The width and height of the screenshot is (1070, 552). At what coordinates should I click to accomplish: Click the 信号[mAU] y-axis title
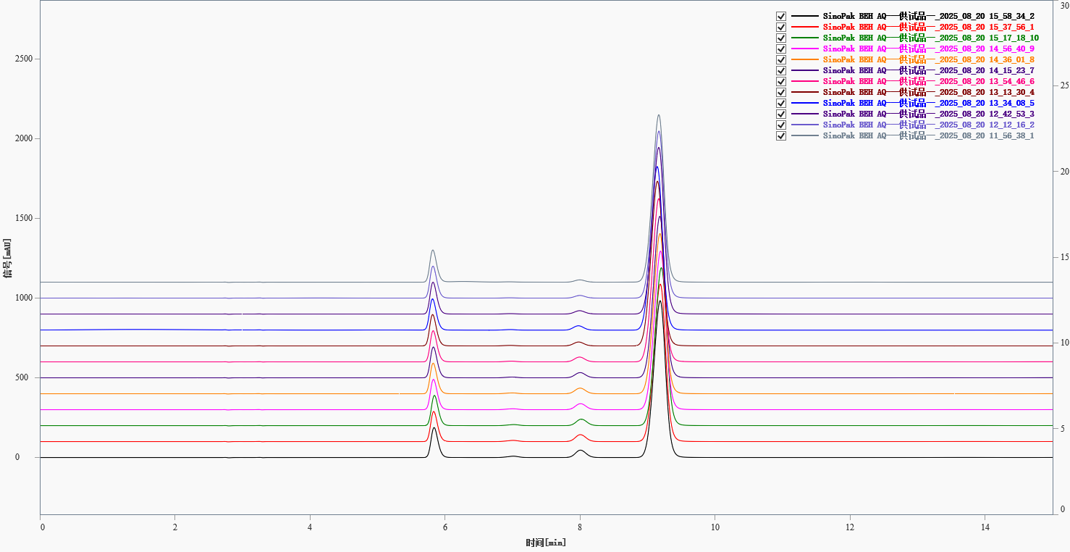7,257
